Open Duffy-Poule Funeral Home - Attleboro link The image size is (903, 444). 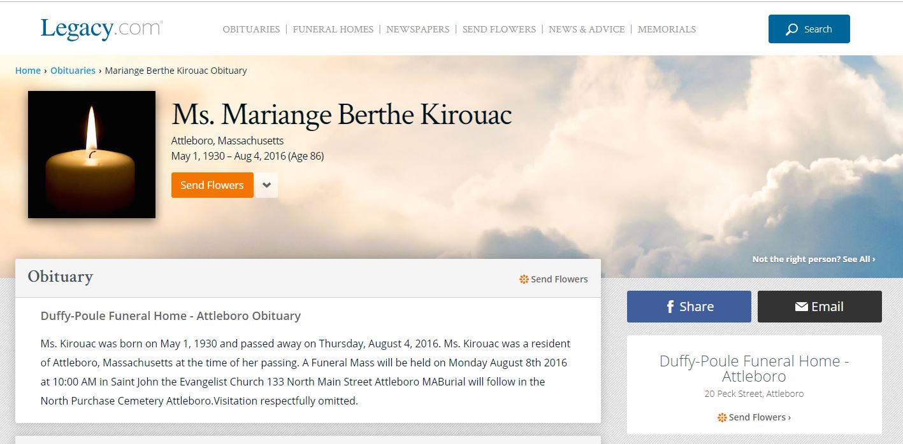[x=755, y=368]
